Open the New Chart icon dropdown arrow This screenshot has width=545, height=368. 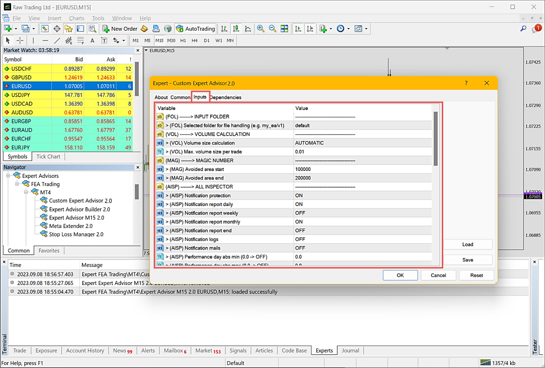tap(16, 29)
